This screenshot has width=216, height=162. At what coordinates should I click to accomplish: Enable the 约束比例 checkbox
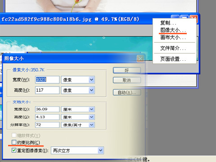point(14,142)
